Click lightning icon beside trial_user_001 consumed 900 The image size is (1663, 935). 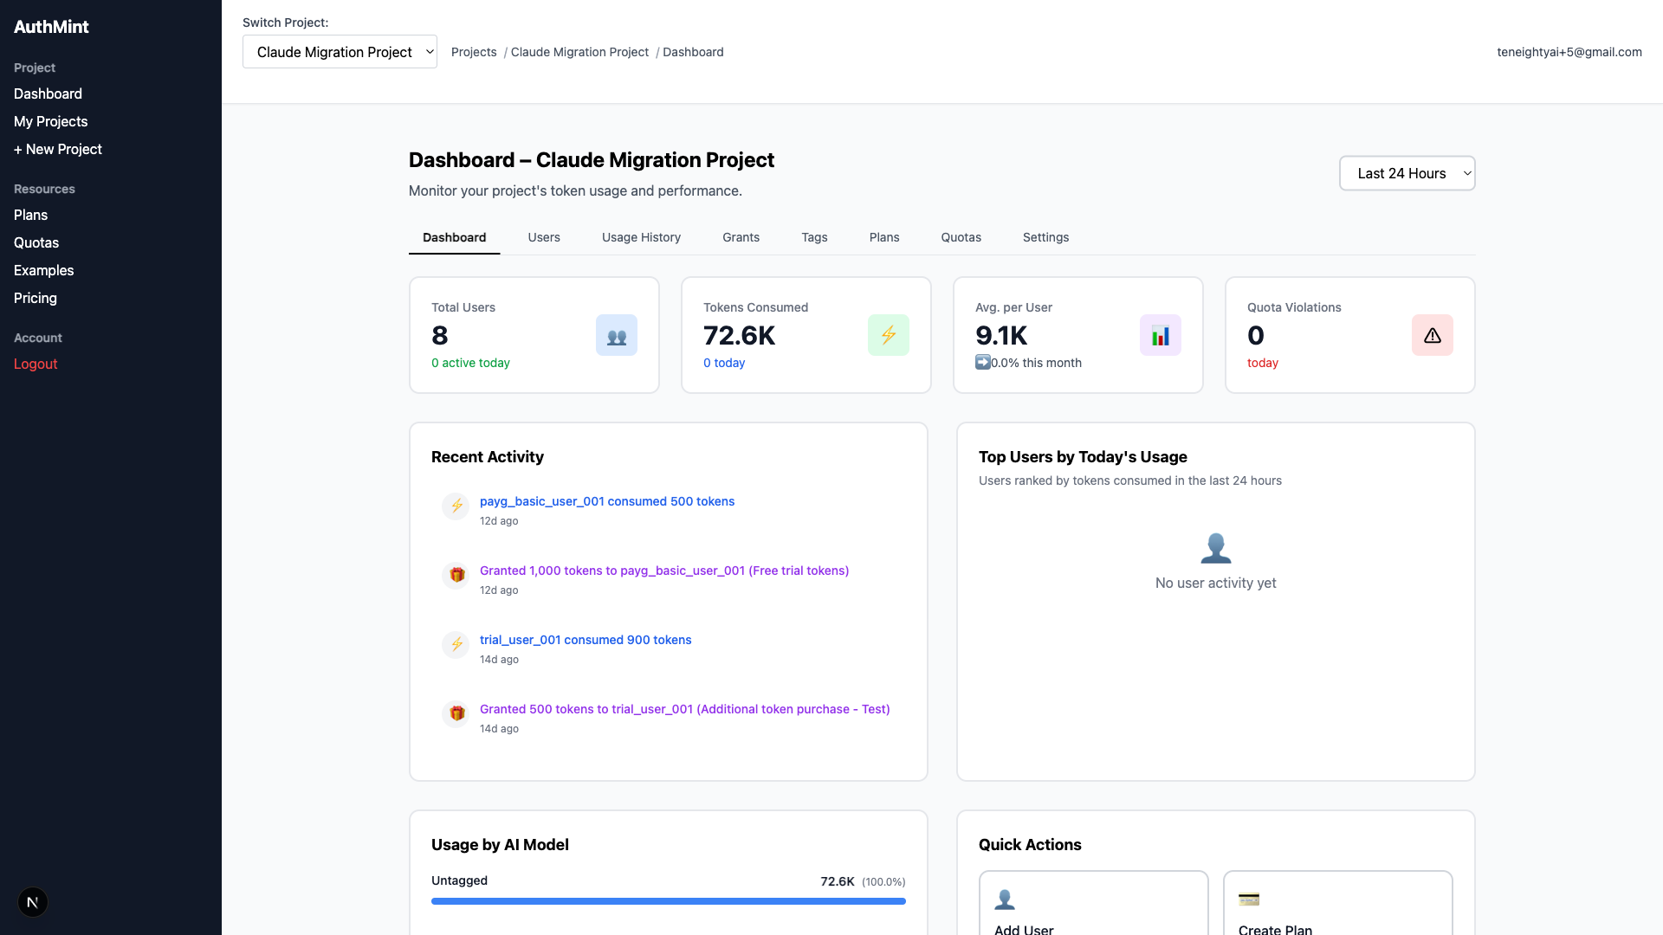(456, 644)
